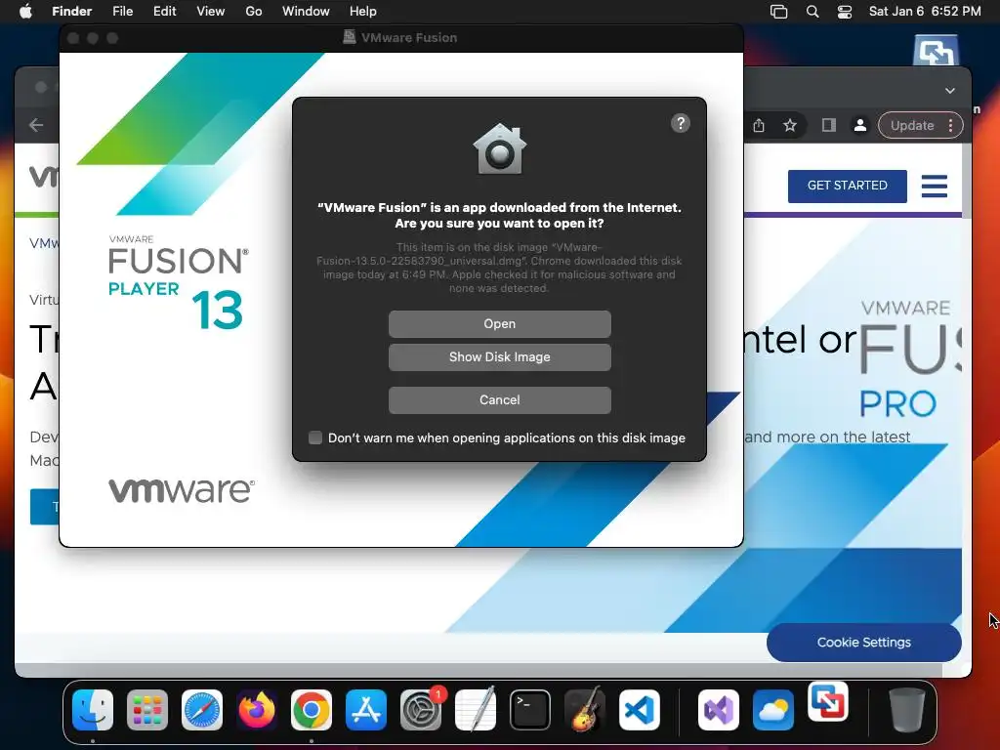Open Safari in the Dock
This screenshot has height=750, width=1000.
tap(202, 710)
